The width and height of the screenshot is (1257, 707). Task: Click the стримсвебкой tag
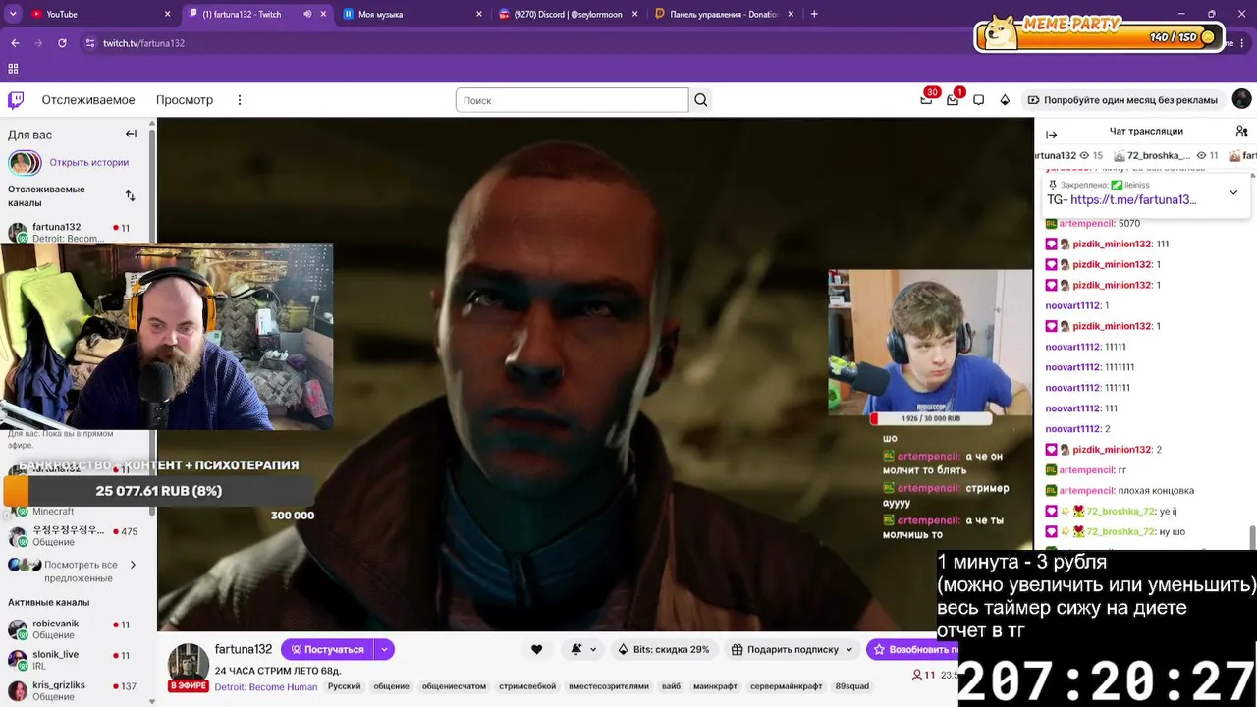click(527, 686)
